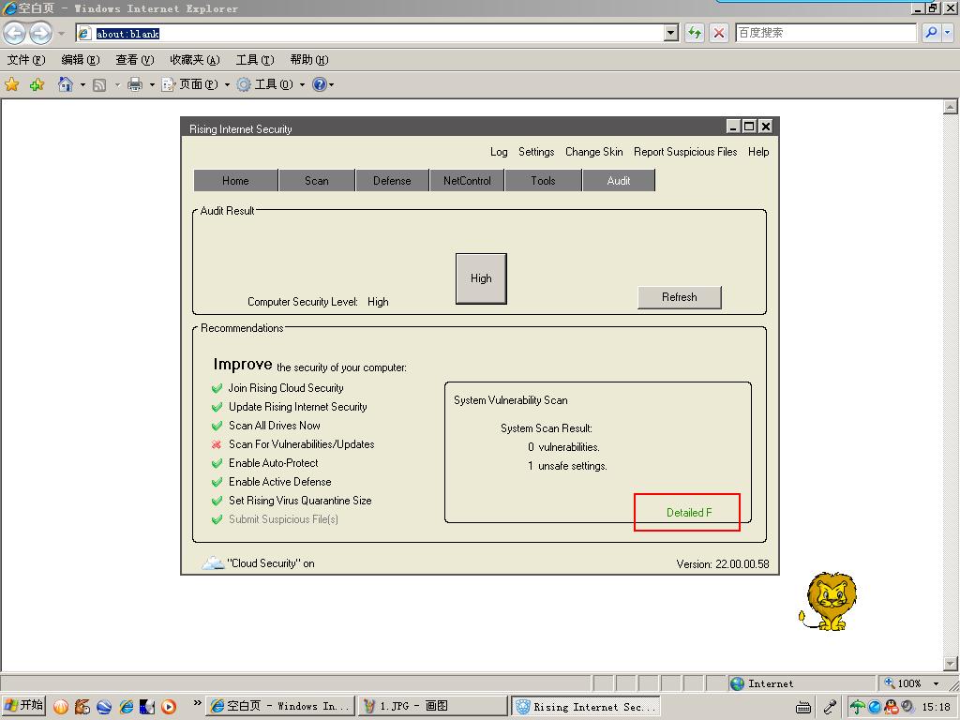Screen dimensions: 960x720
Task: Launch Internet Explorer from quick launch bar
Action: tap(127, 707)
